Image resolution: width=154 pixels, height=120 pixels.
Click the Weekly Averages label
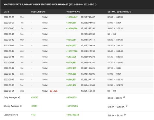(11, 106)
